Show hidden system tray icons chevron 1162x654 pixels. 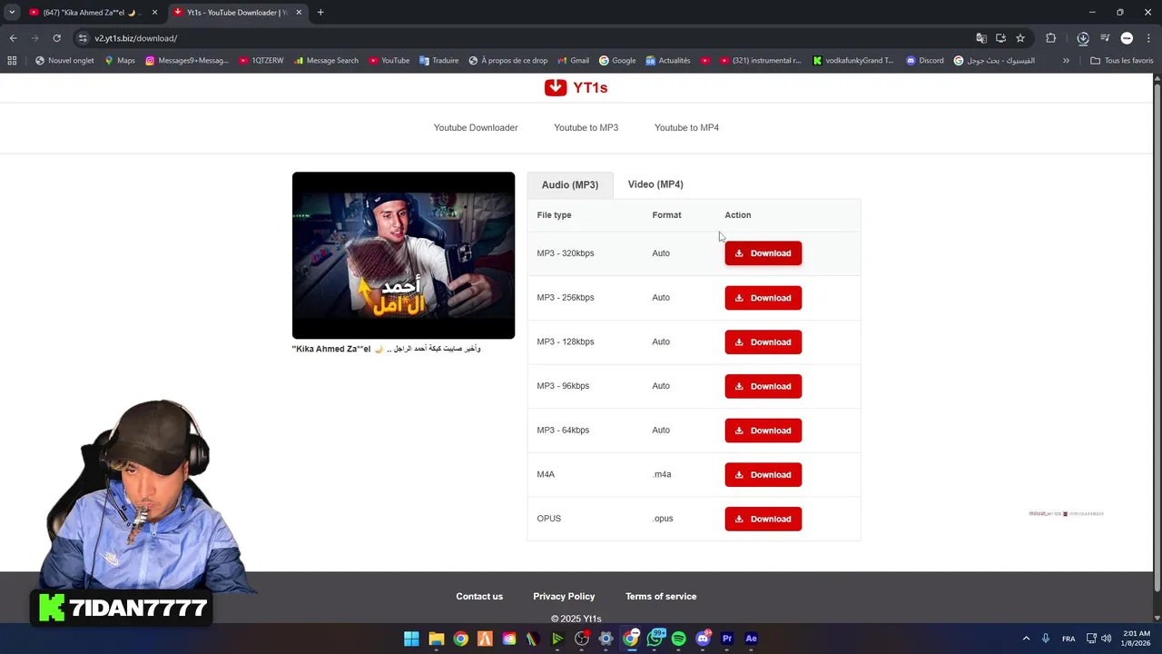(1026, 639)
